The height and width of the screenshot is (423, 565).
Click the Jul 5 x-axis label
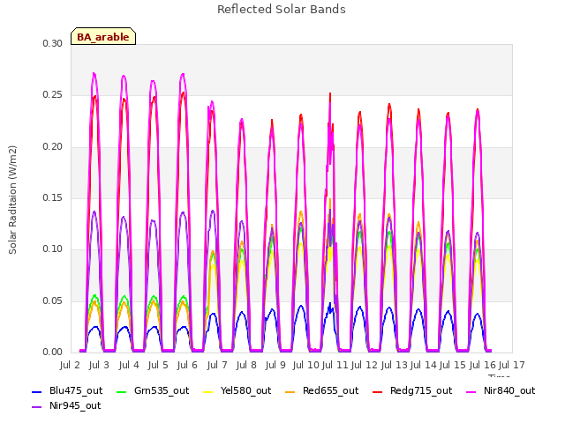pyautogui.click(x=158, y=366)
